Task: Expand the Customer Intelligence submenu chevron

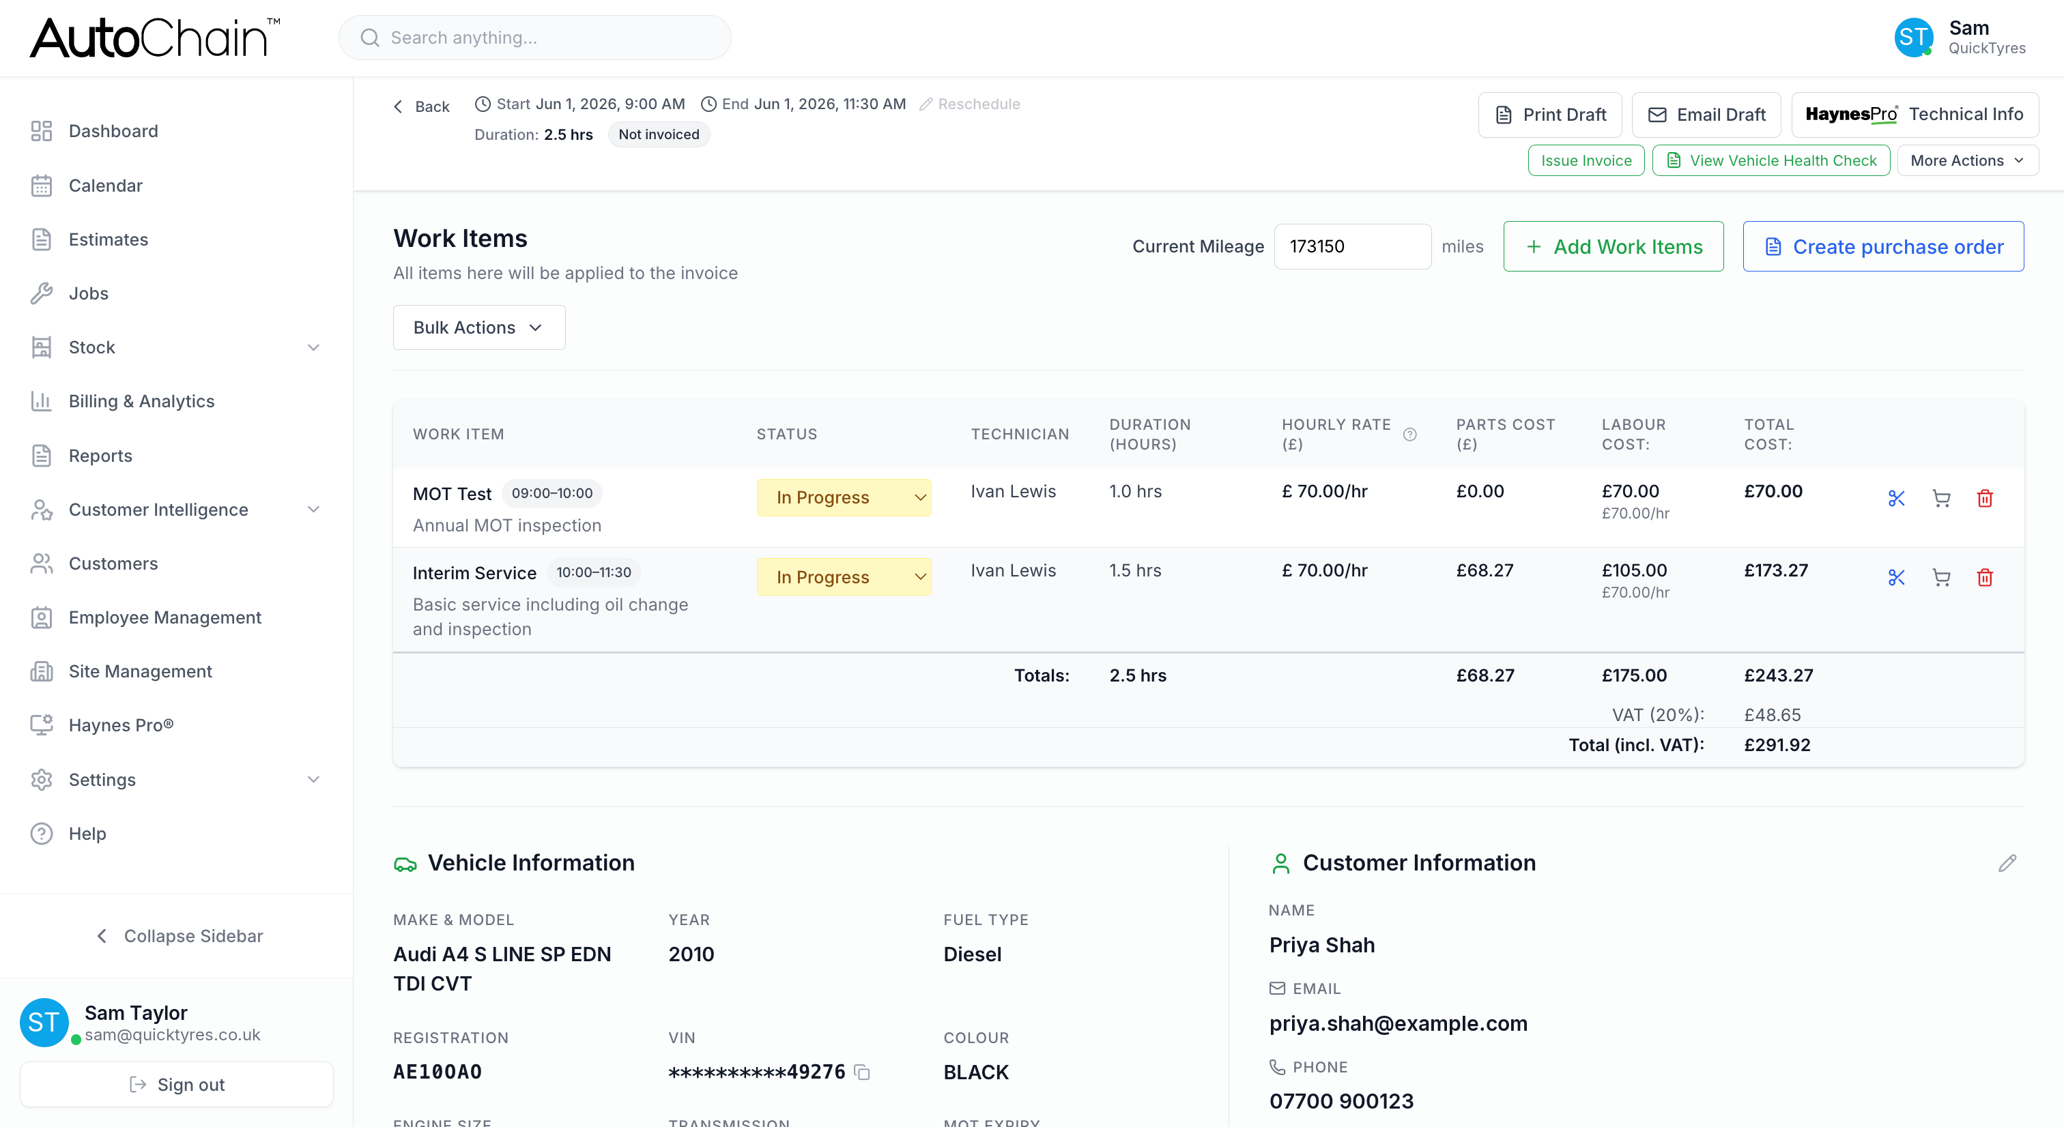Action: pyautogui.click(x=313, y=510)
